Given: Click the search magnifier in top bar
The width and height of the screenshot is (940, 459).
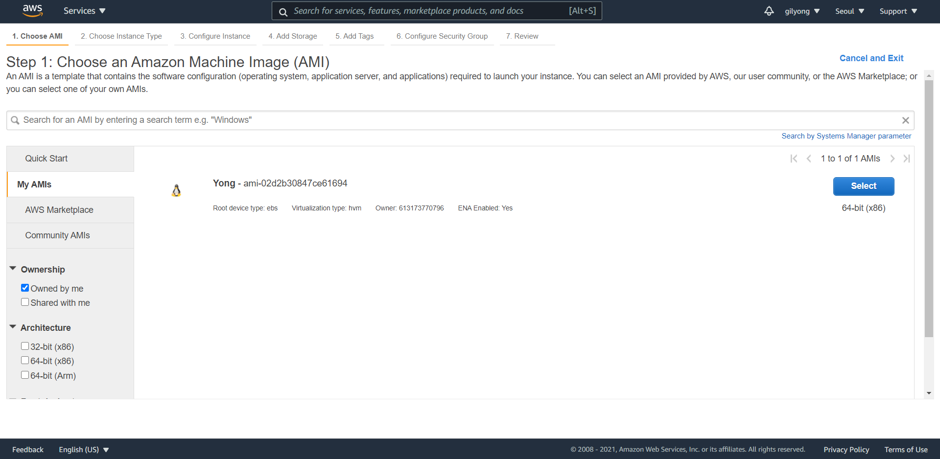Looking at the screenshot, I should (283, 12).
